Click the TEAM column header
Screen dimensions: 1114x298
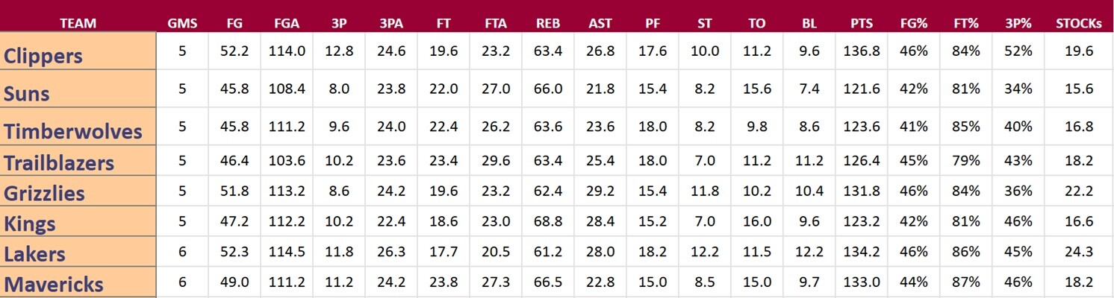[78, 23]
